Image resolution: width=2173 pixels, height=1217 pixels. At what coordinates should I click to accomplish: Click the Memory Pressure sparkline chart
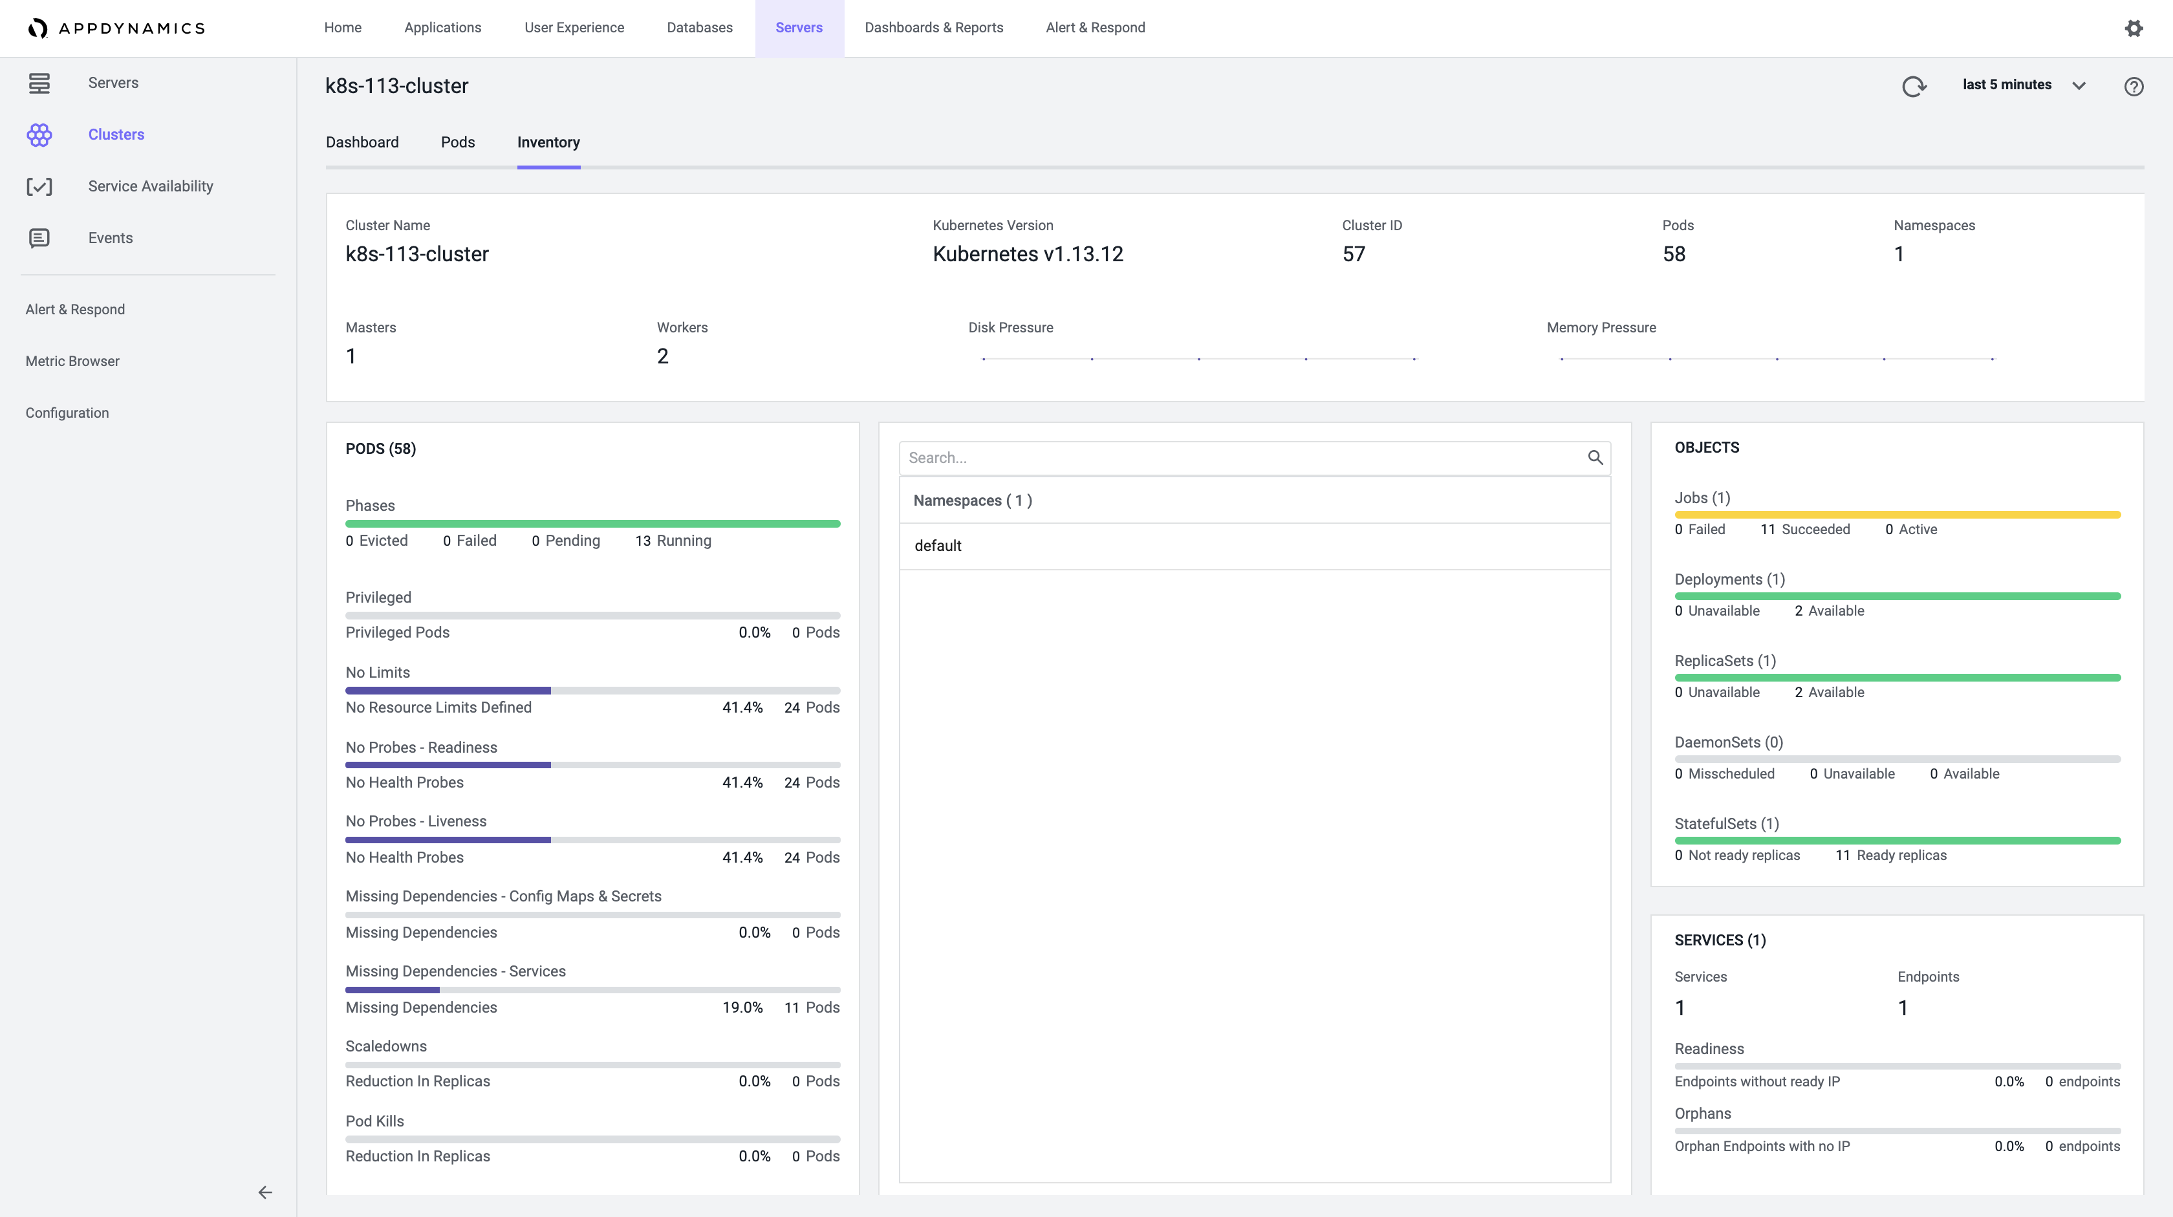click(1777, 358)
